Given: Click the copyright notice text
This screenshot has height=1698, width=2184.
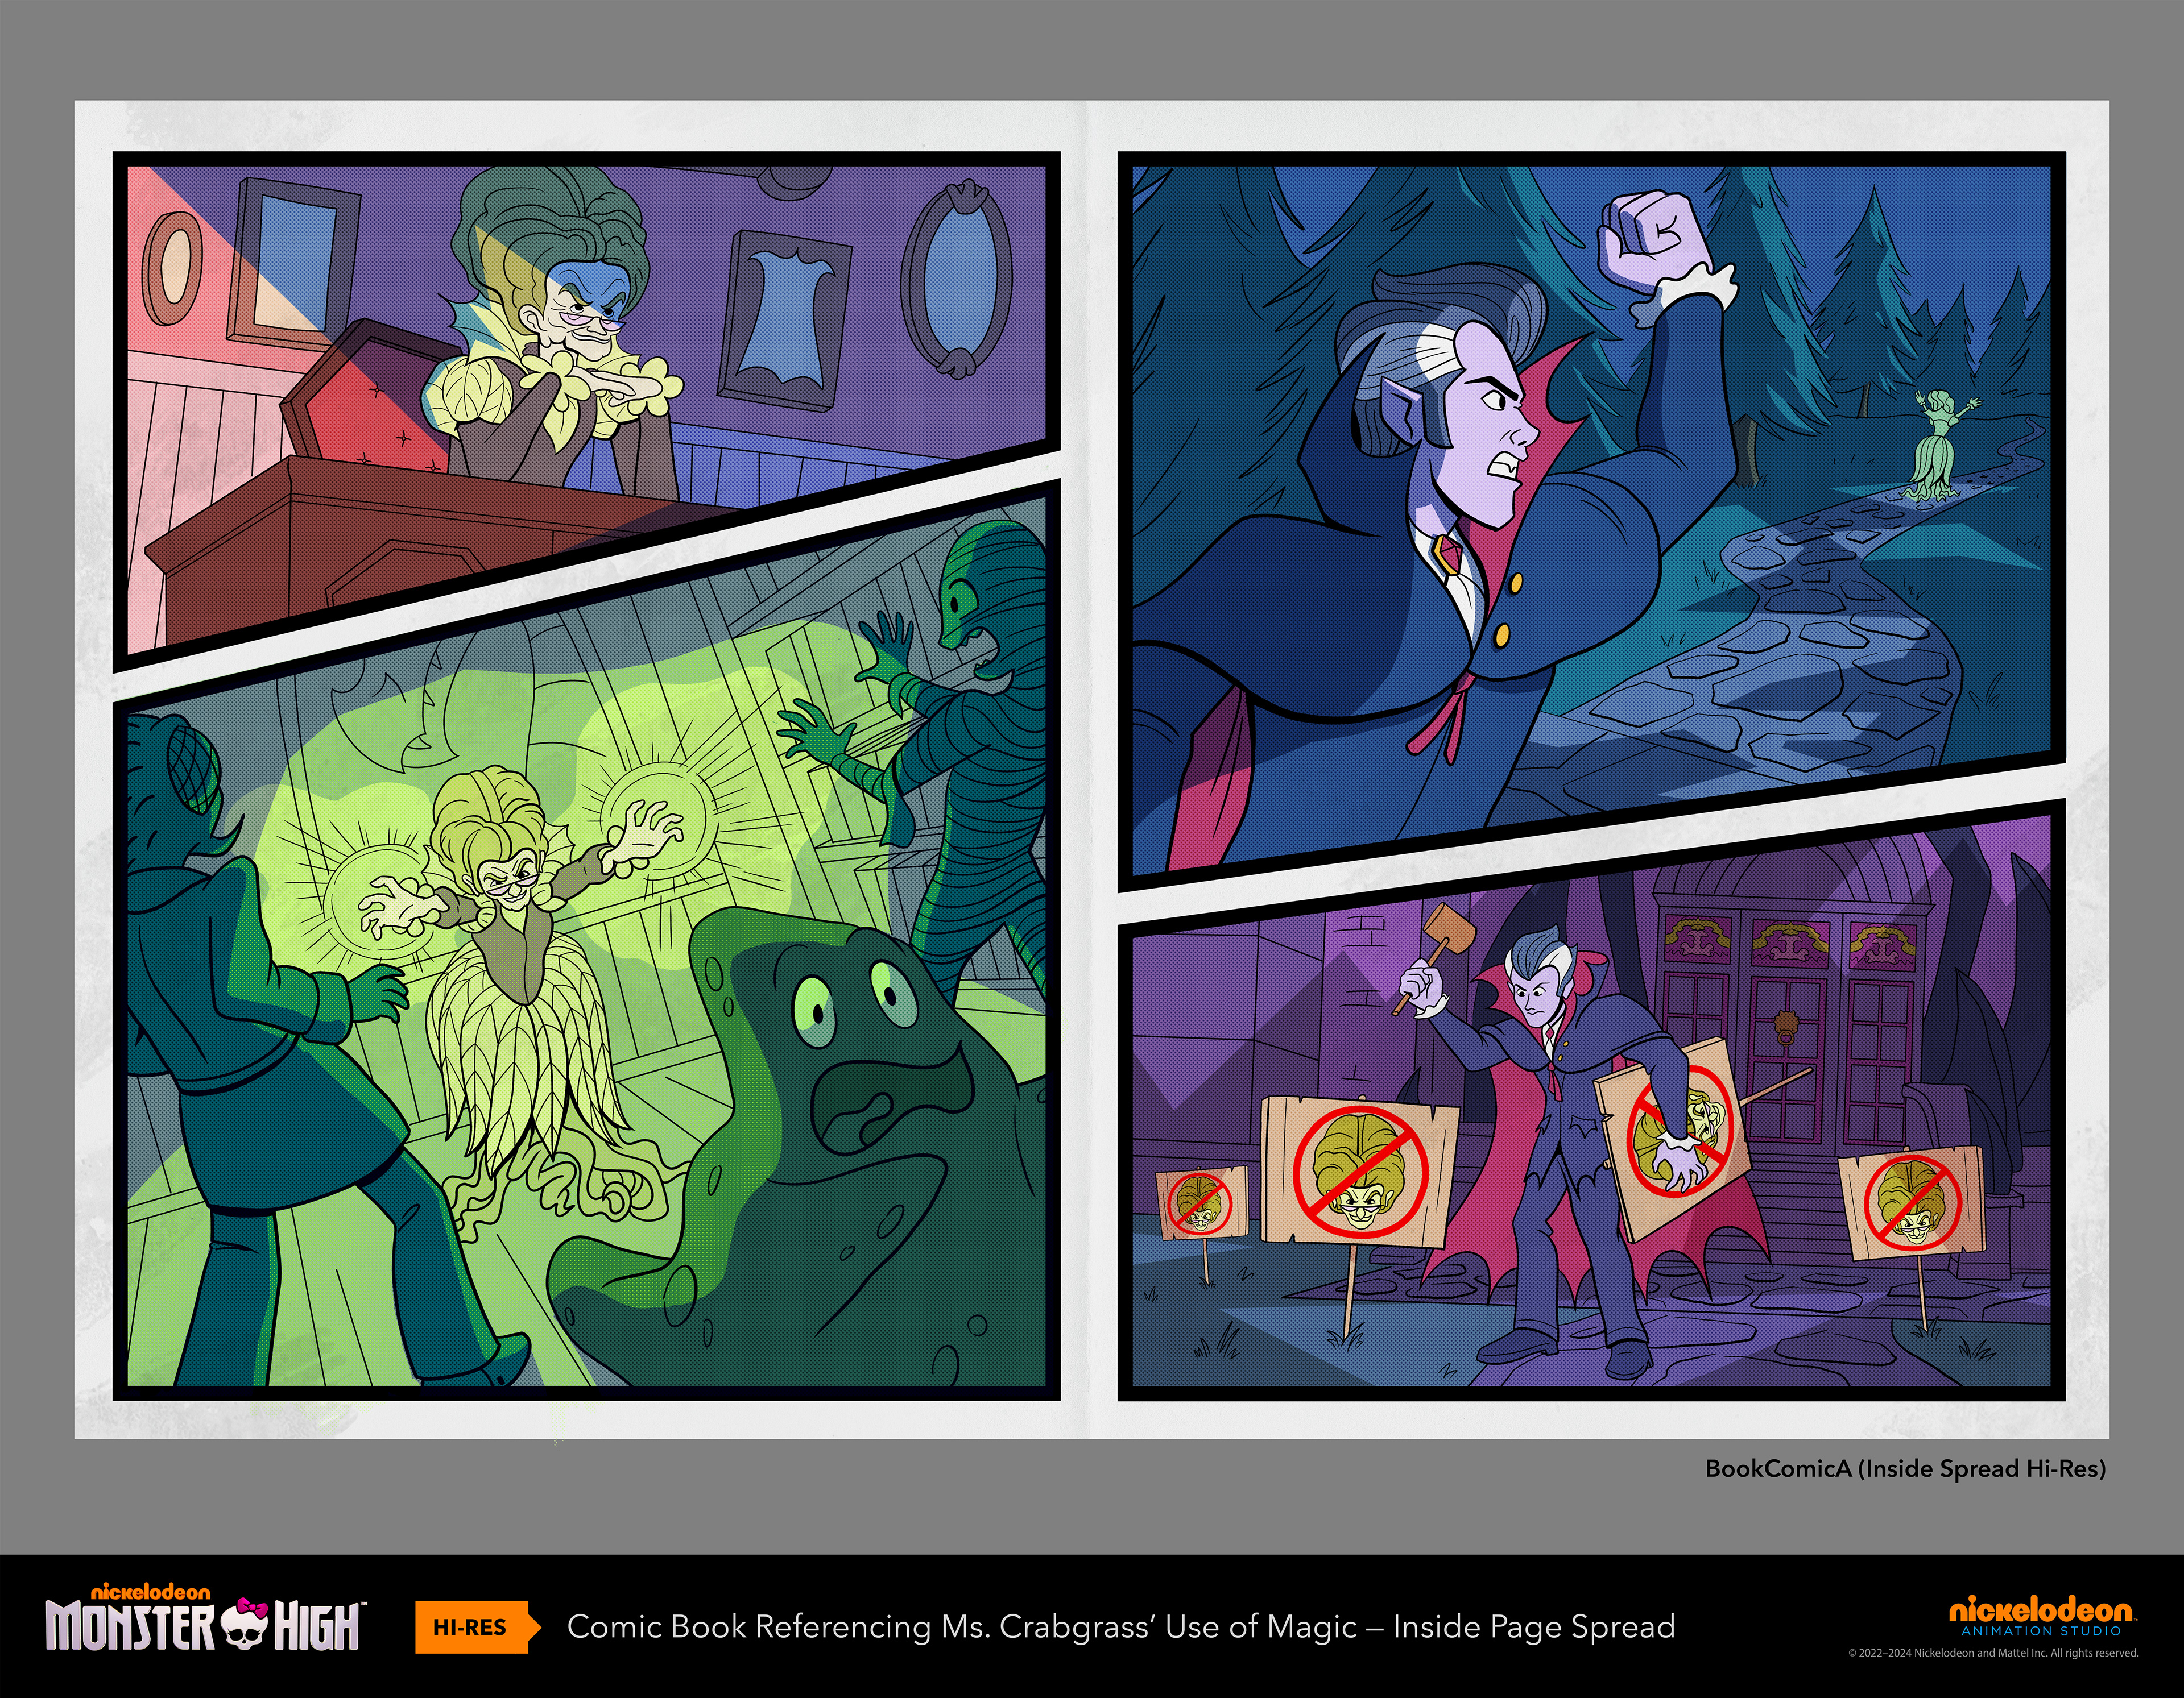Looking at the screenshot, I should coord(1993,1653).
